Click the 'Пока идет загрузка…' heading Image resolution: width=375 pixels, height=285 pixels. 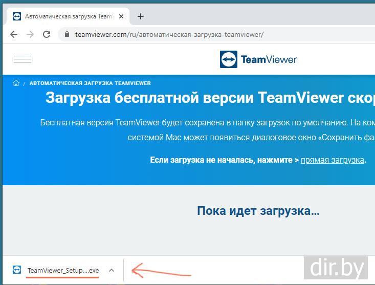[258, 211]
